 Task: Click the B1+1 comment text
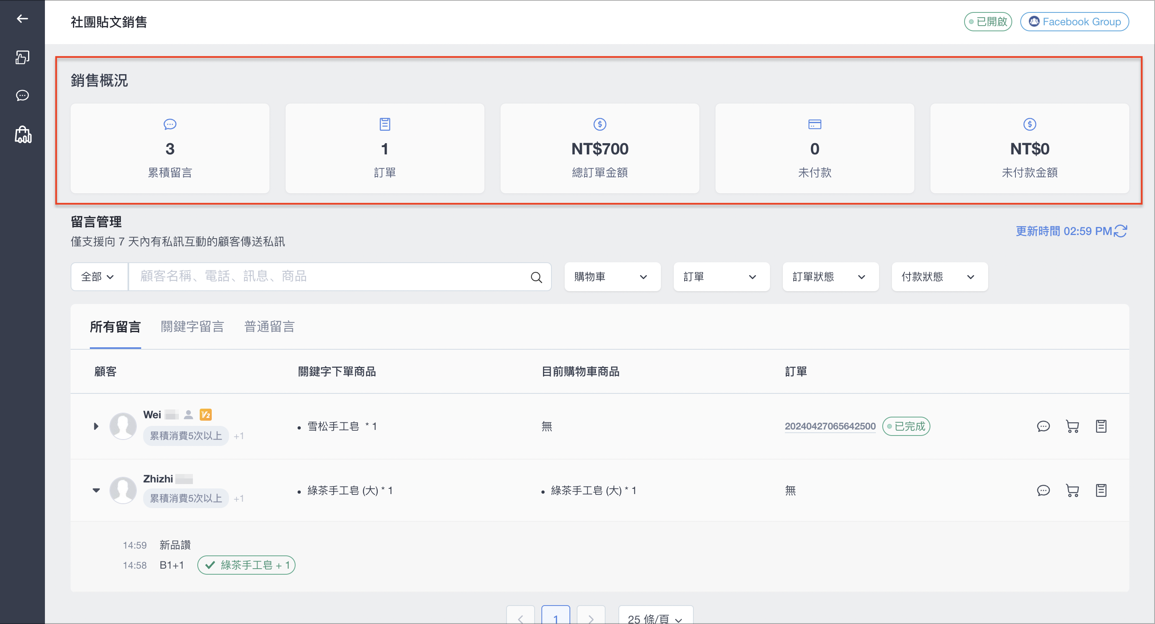(172, 565)
